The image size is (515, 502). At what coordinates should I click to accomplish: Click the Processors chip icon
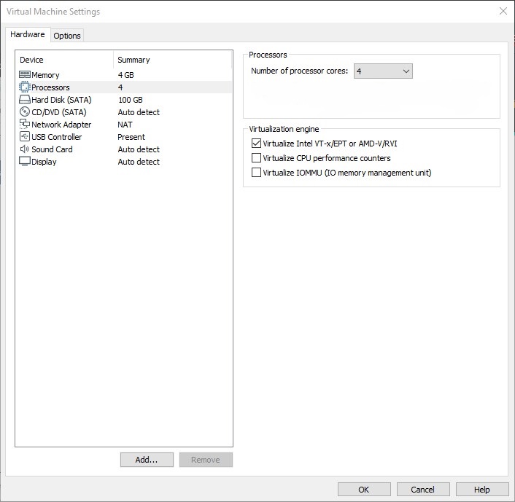pos(24,87)
